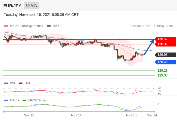Toggle the RSI legend entry

10,83
